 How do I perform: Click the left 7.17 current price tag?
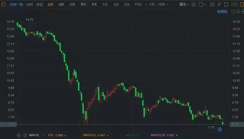[8, 124]
